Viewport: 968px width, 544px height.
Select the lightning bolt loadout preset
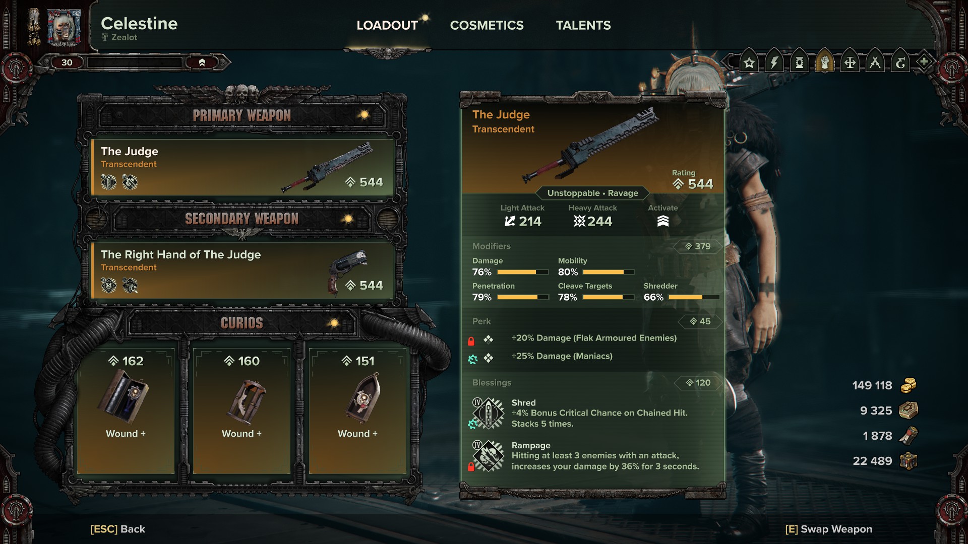pos(774,62)
